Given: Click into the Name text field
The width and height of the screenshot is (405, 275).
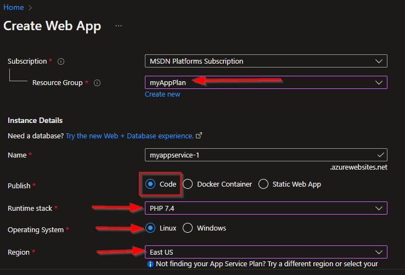Looking at the screenshot, I should pos(258,155).
